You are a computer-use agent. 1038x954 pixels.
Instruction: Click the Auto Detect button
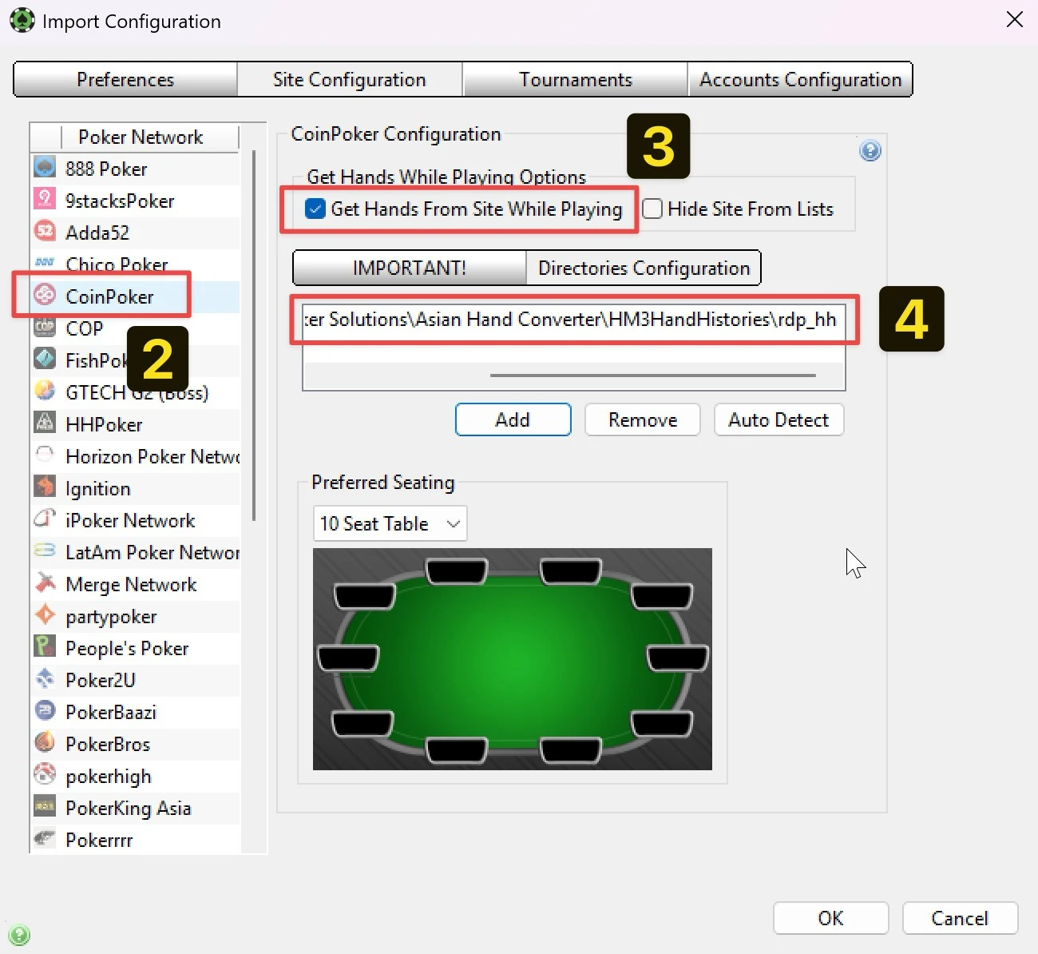coord(778,419)
